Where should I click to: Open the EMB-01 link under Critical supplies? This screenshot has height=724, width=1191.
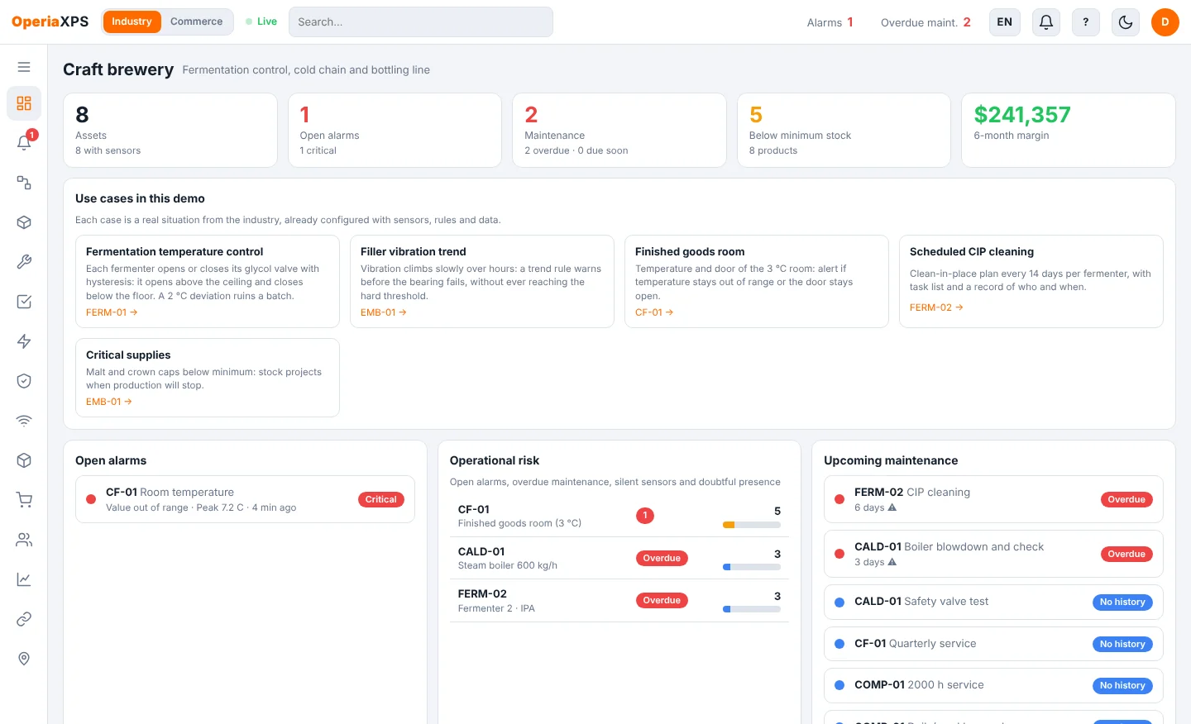coord(109,402)
